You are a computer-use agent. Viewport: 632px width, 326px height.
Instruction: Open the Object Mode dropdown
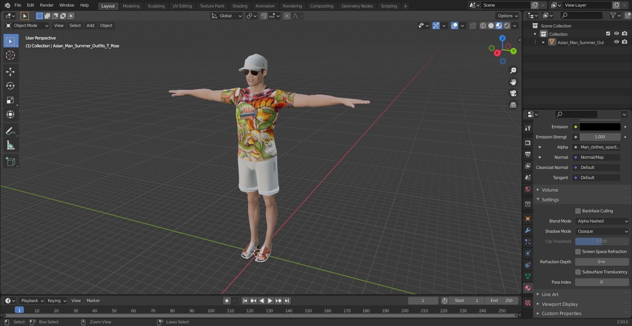click(27, 25)
